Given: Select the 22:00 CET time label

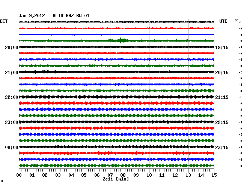Looking at the screenshot, I should coord(12,97).
